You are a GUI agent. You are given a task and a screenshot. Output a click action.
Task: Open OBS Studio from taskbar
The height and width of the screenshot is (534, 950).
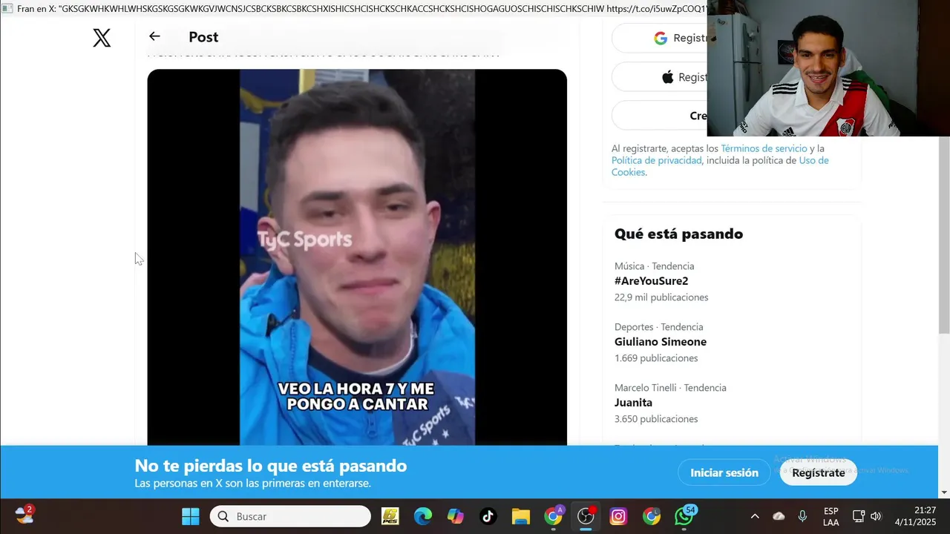tap(586, 516)
